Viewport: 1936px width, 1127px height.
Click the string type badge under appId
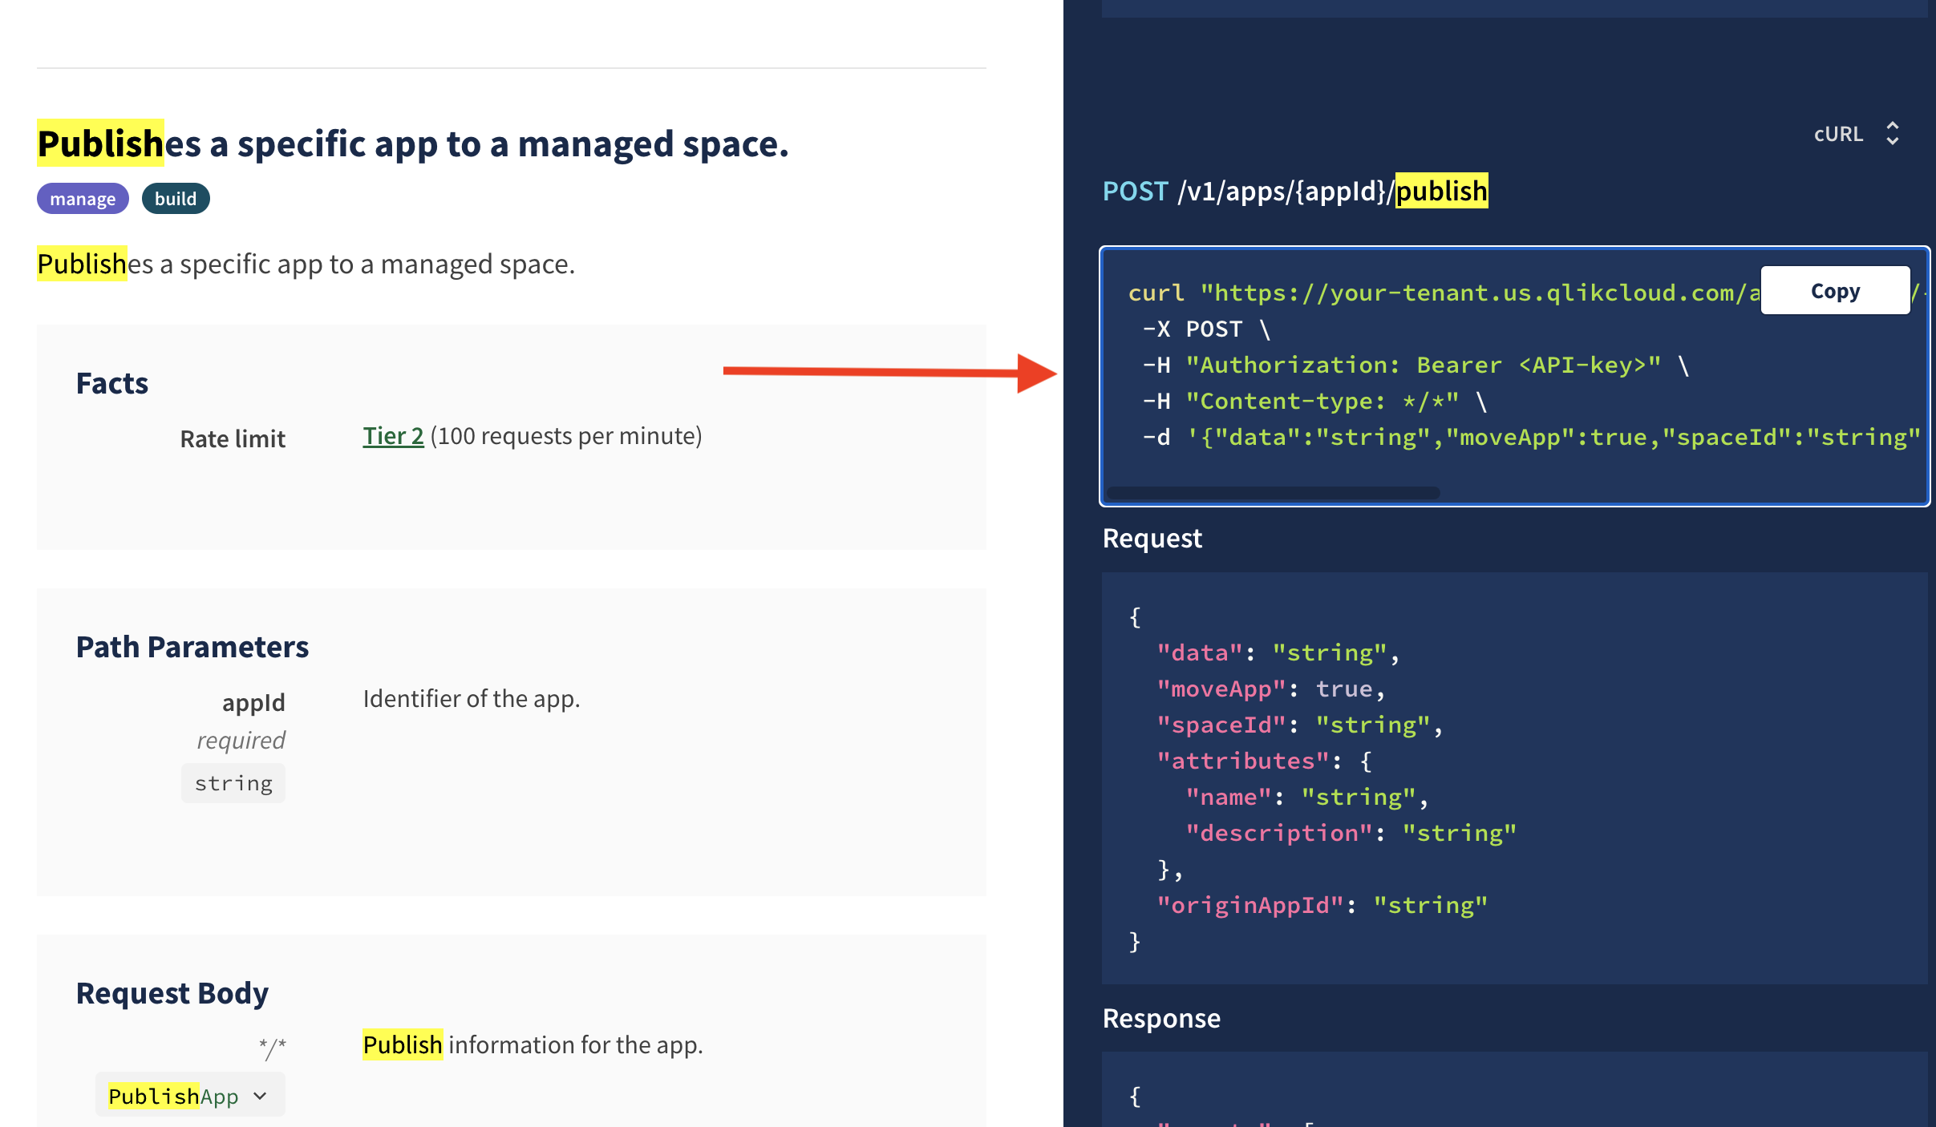click(x=233, y=783)
